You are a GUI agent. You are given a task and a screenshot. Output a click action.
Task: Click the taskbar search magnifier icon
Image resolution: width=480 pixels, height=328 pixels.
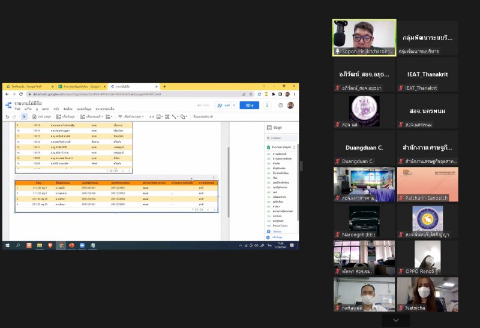(x=18, y=245)
